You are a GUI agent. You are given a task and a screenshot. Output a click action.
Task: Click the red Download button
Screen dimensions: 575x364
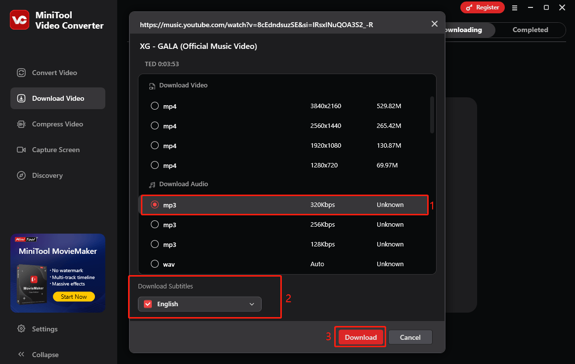pos(360,337)
